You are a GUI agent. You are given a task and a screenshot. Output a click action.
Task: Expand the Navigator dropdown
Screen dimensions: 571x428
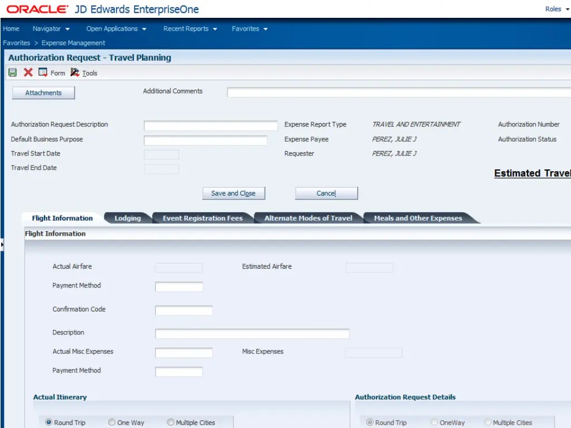(x=51, y=29)
